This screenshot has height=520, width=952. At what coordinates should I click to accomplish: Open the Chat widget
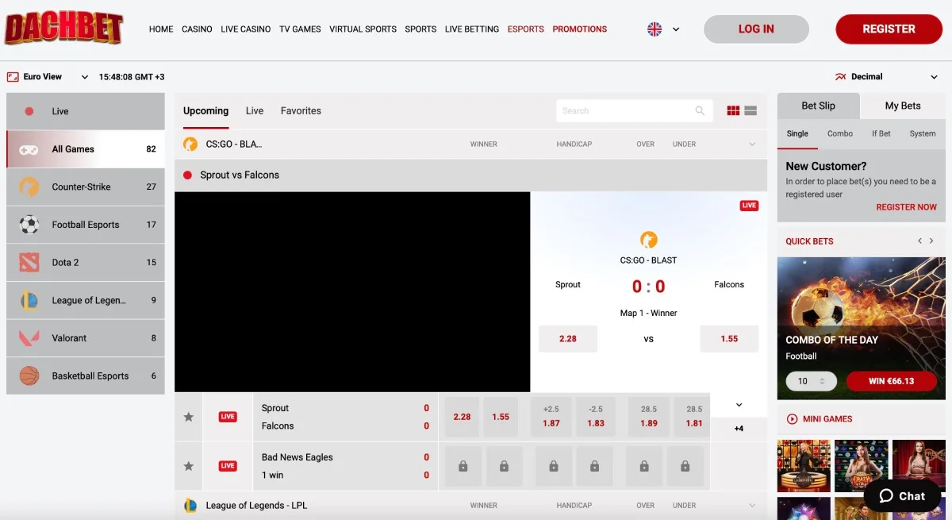[x=902, y=496]
